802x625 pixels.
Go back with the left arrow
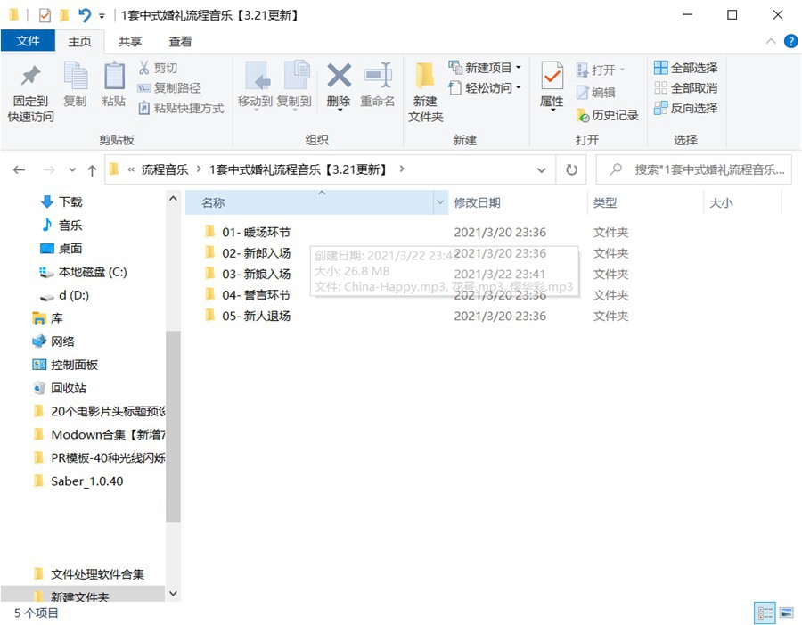pos(19,169)
